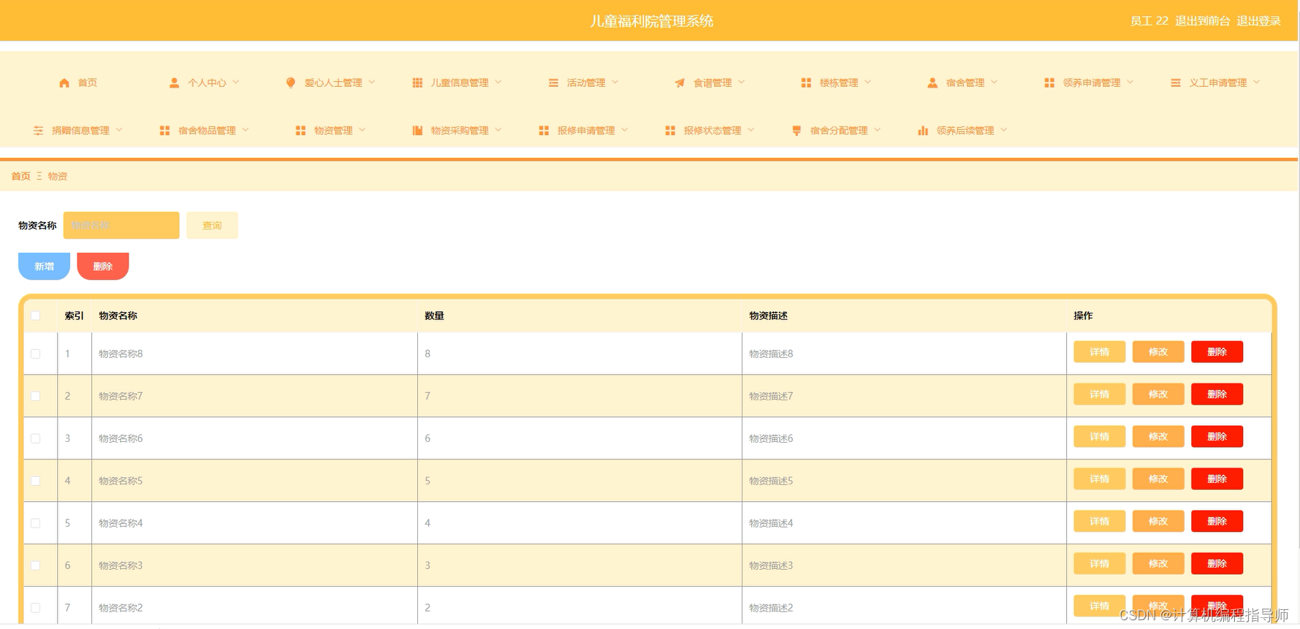Click the sliders icon beside 捐赠信息管理
This screenshot has width=1300, height=629.
click(38, 130)
